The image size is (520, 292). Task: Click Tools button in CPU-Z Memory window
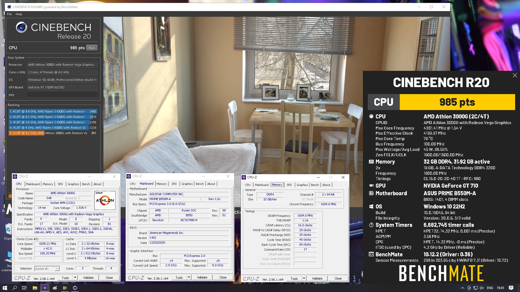[294, 278]
